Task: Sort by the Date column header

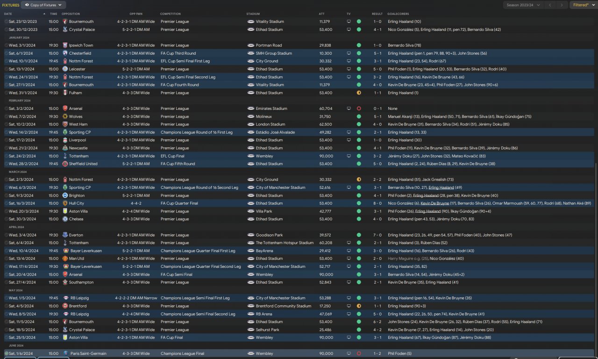Action: tap(8, 14)
